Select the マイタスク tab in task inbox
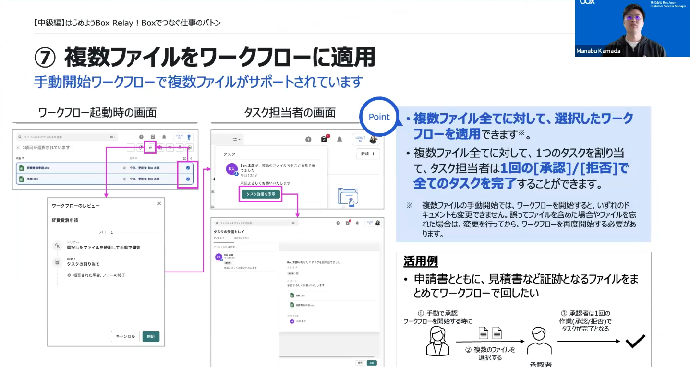 tap(219, 238)
